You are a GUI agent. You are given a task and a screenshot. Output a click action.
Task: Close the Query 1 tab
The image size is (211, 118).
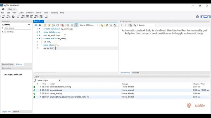[x=42, y=21]
